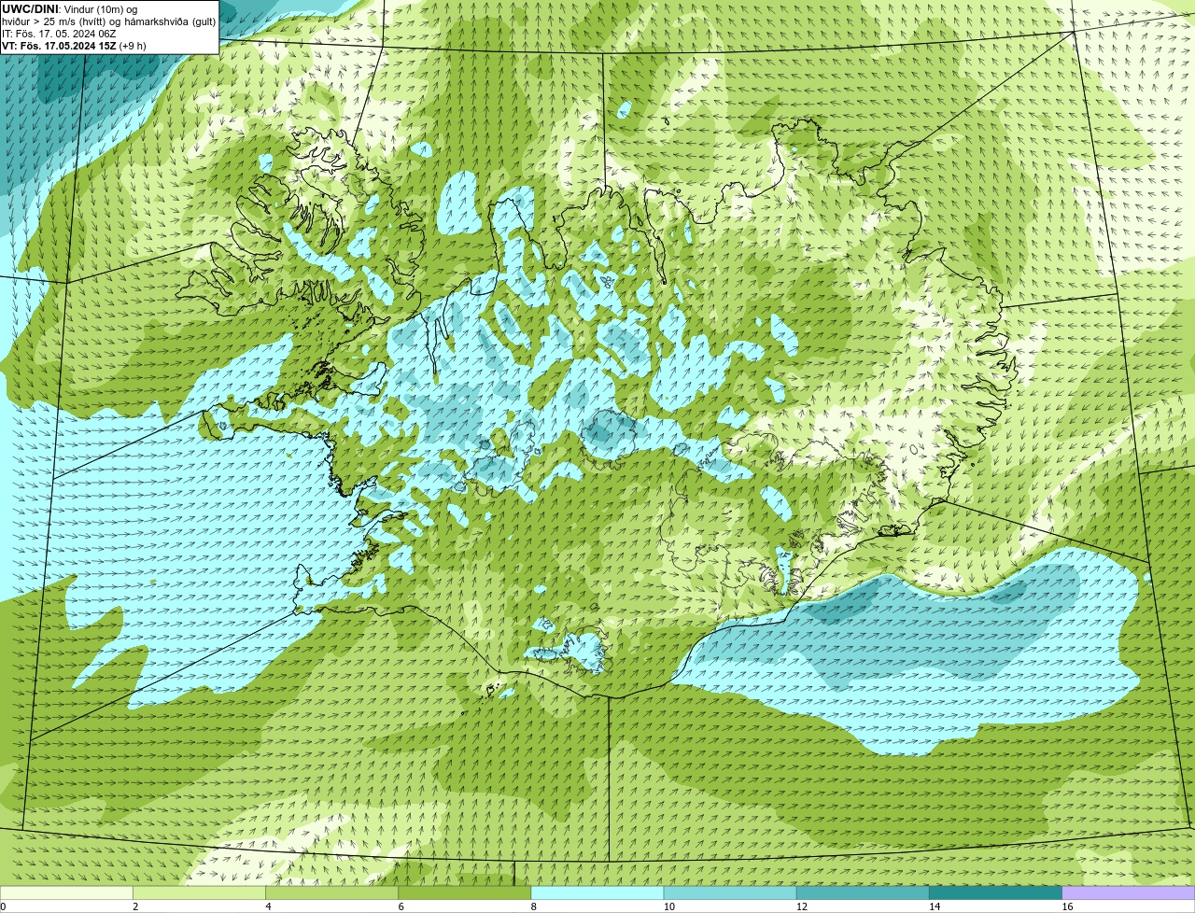Click the legend tick label '2'
Image resolution: width=1195 pixels, height=913 pixels.
[x=135, y=906]
